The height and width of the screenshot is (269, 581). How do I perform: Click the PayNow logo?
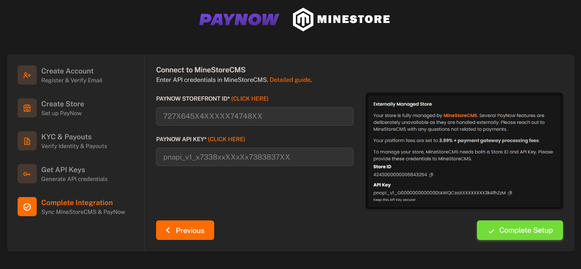(x=239, y=19)
